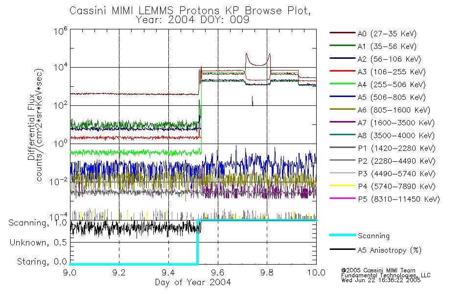Select the A5 (506-805 KeV) blue legend line
Screen dimensions: 465x294
[x=342, y=97]
